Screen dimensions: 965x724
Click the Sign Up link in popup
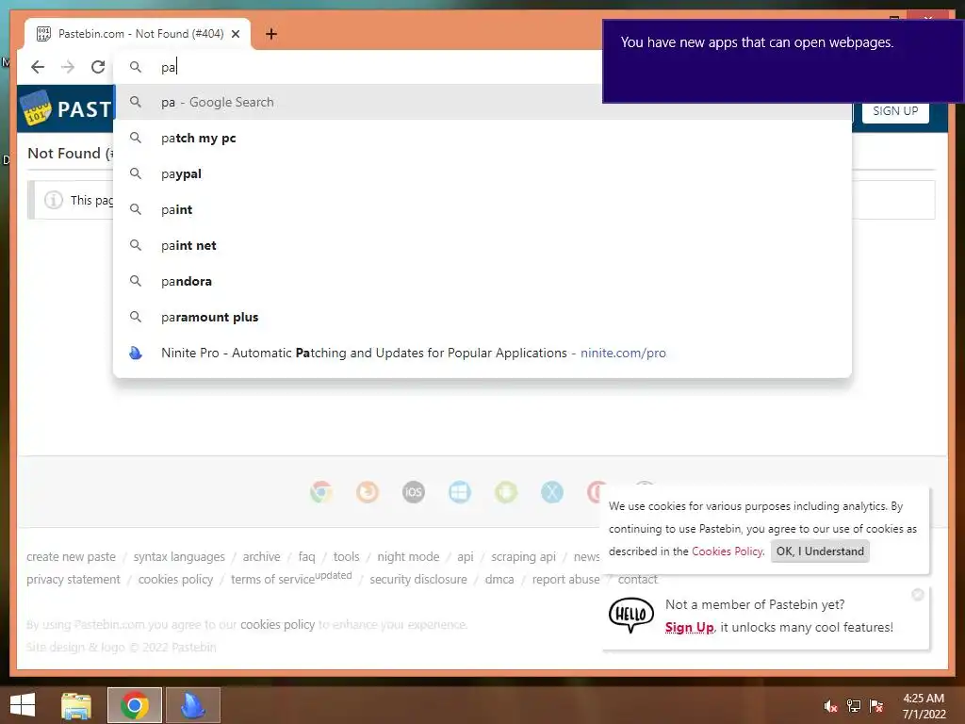coord(689,627)
